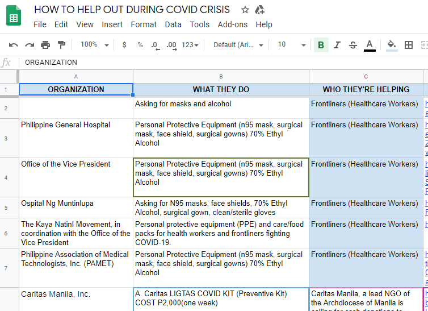Viewport: 428px width, 311px height.
Task: Decrease decimal places
Action: pos(156,45)
